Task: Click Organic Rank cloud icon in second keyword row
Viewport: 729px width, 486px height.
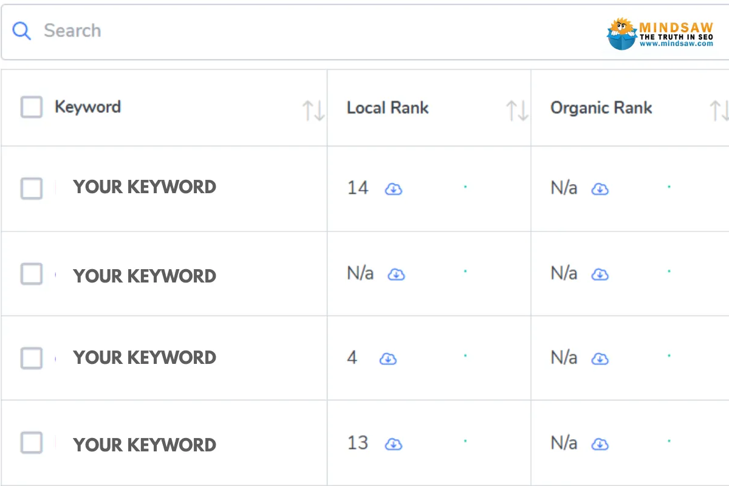Action: click(600, 274)
